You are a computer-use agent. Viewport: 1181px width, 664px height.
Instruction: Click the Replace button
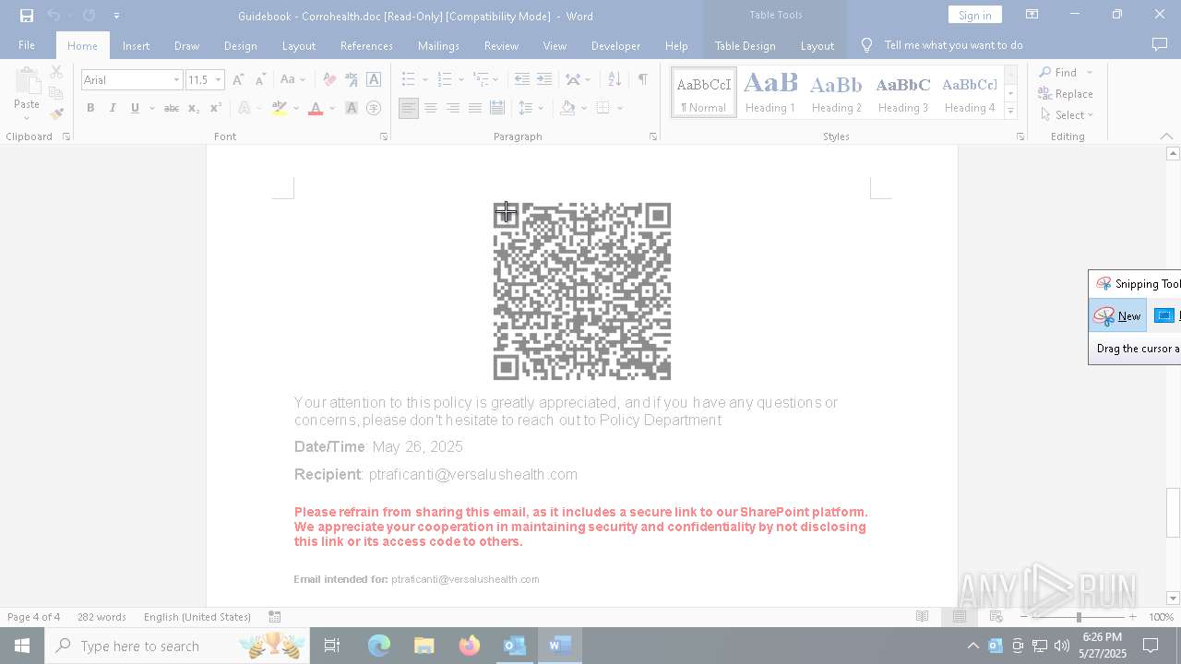[x=1066, y=94]
